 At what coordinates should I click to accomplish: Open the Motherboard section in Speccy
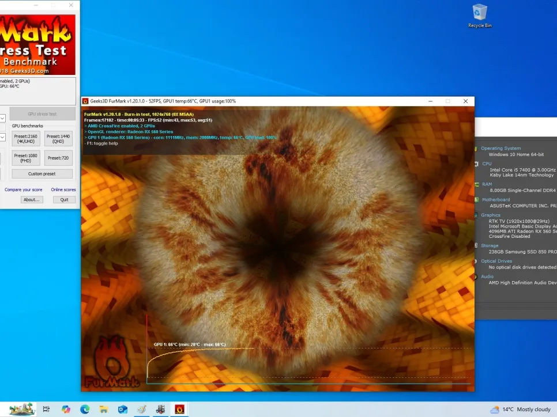[x=496, y=200]
